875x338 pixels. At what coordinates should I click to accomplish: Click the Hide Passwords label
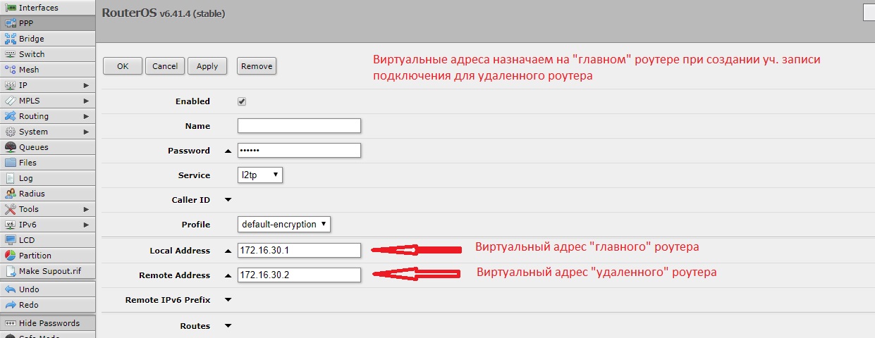coord(49,323)
